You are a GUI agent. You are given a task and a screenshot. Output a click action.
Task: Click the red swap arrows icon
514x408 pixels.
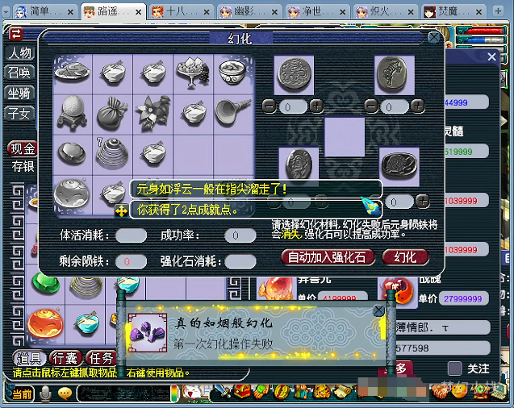click(16, 34)
